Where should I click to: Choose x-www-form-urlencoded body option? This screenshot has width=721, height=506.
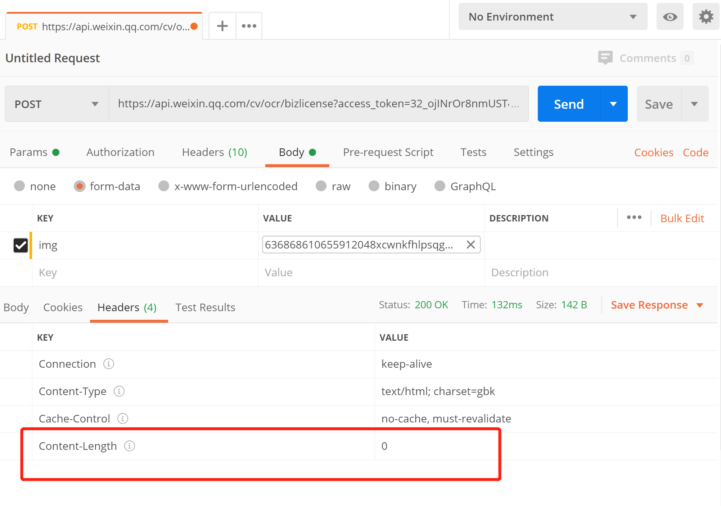point(164,186)
